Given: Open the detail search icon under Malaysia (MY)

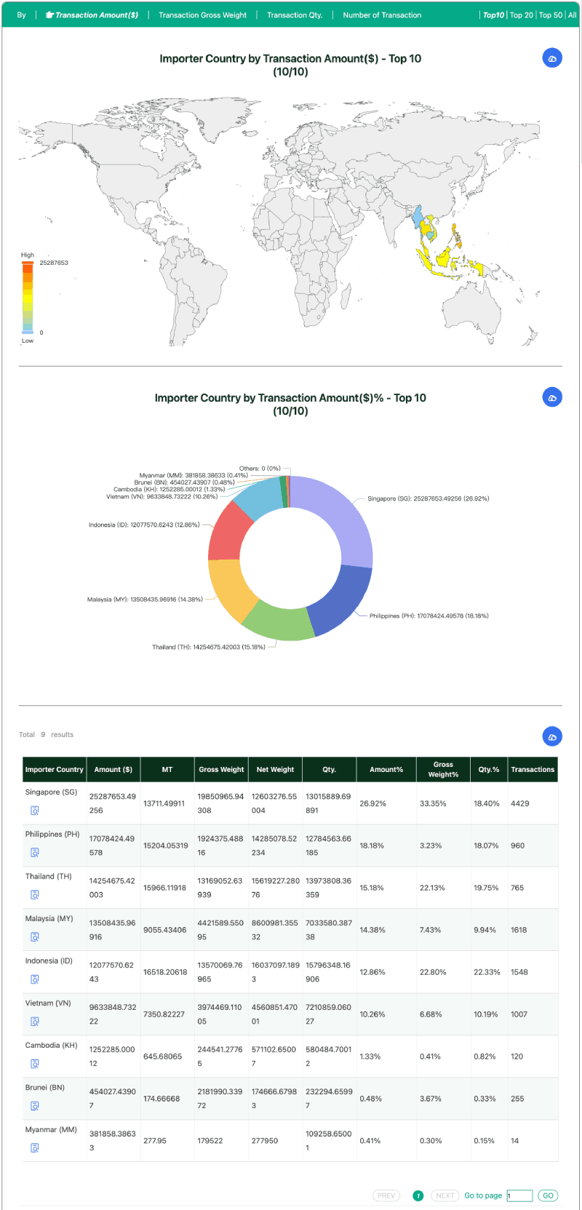Looking at the screenshot, I should (34, 937).
